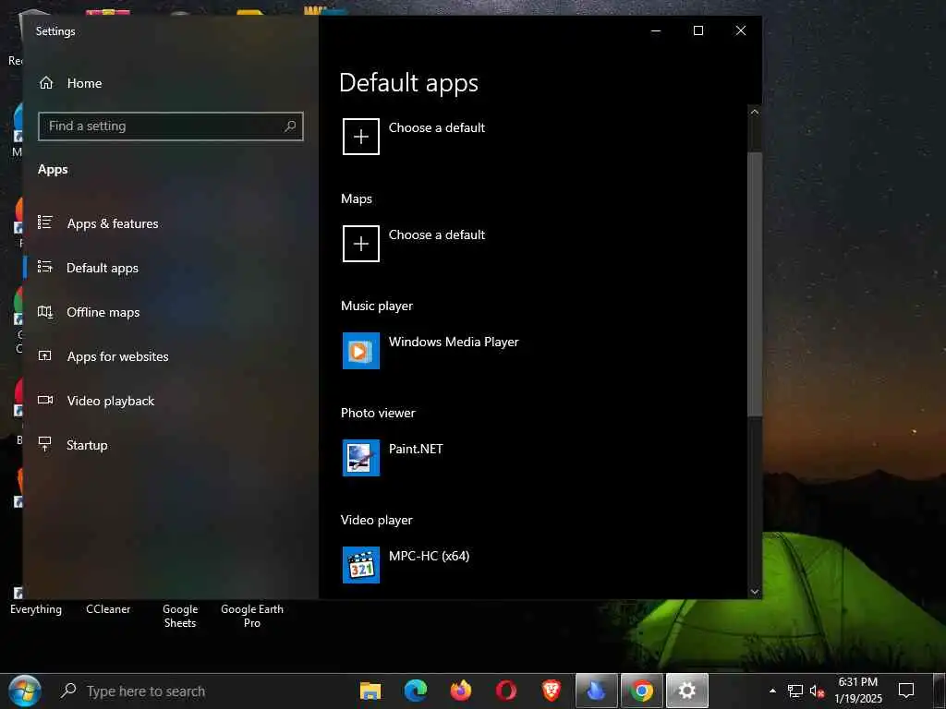Click the Home house icon

pyautogui.click(x=46, y=82)
